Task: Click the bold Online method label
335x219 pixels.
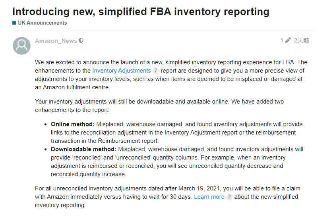Action: point(73,124)
